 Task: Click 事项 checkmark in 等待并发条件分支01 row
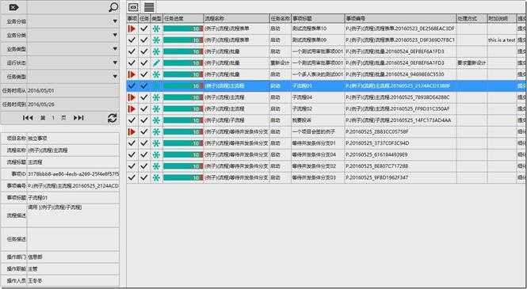coord(132,143)
